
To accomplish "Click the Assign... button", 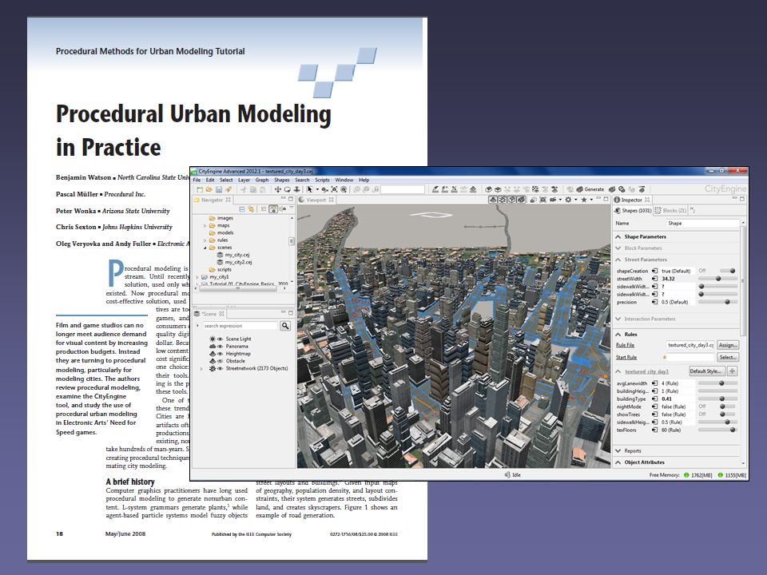I will click(728, 345).
